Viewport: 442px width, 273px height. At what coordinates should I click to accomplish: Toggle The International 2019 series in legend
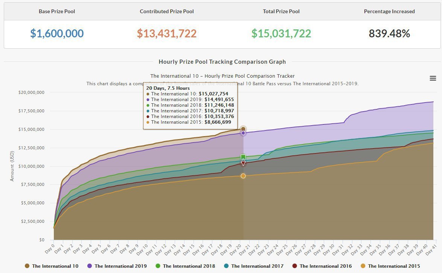[x=117, y=266]
